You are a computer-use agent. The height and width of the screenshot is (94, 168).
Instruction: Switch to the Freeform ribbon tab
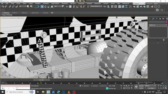tap(15, 13)
